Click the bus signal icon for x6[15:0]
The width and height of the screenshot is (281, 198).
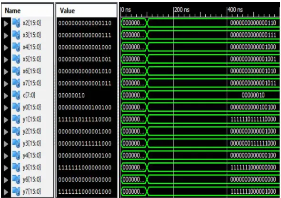pyautogui.click(x=16, y=71)
